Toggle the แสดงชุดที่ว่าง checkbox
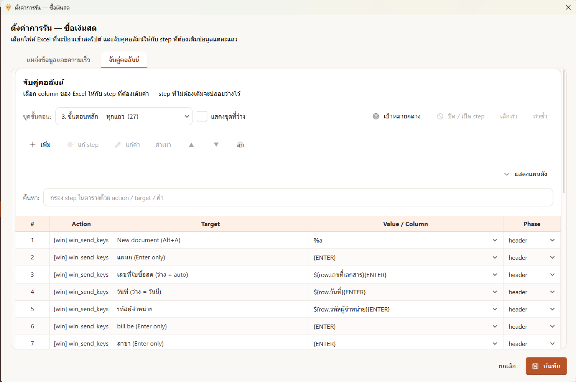Viewport: 576px width, 382px height. [202, 116]
